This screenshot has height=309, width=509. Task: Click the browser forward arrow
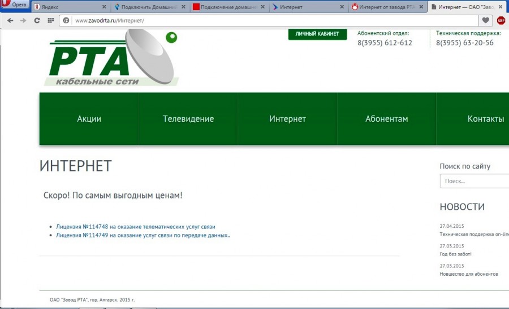23,20
